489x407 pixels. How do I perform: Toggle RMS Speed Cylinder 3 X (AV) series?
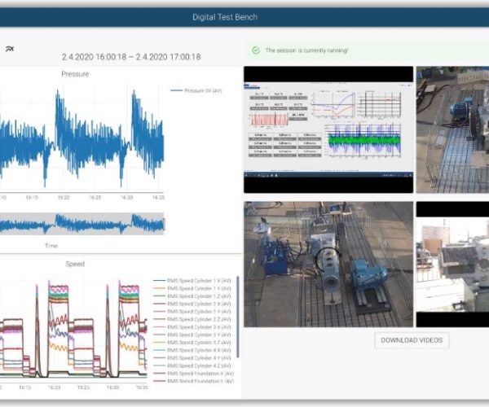click(192, 327)
